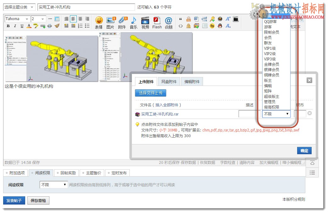Apply center alignment
This screenshot has height=213, width=328.
[80, 19]
